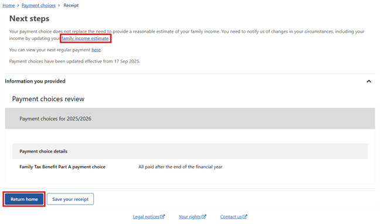This screenshot has height=224, width=381.
Task: Click the Contact us external-link icon
Action: 245,216
